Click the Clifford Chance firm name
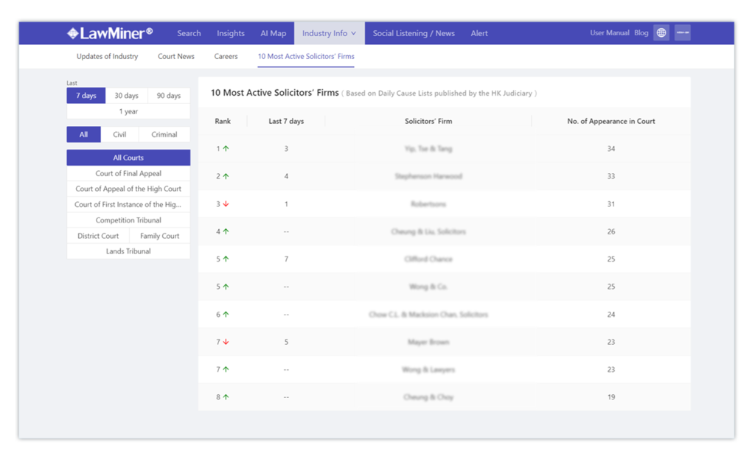755x462 pixels. coord(428,259)
